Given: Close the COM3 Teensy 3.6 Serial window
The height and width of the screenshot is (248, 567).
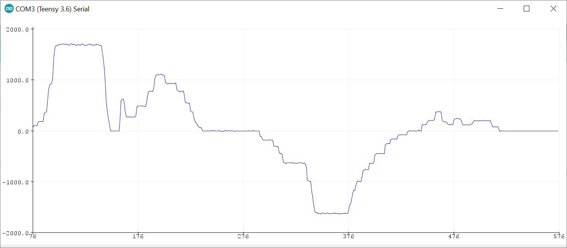Looking at the screenshot, I should 553,9.
